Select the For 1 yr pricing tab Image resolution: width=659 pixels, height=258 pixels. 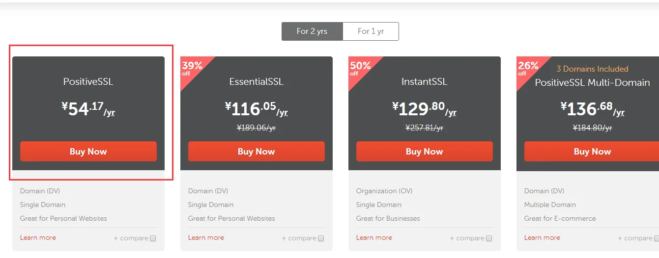click(x=371, y=31)
